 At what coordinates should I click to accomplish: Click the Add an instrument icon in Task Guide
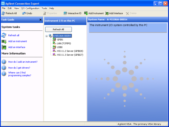[4, 41]
